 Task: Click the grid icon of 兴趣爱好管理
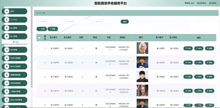point(7,91)
